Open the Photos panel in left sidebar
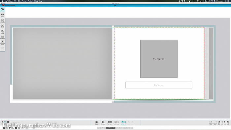This screenshot has height=130, width=231. 3,10
